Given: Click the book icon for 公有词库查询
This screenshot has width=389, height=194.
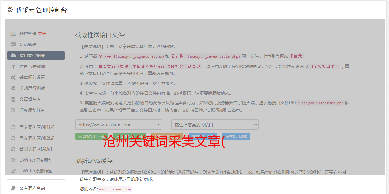Looking at the screenshot, I should [x=13, y=188].
